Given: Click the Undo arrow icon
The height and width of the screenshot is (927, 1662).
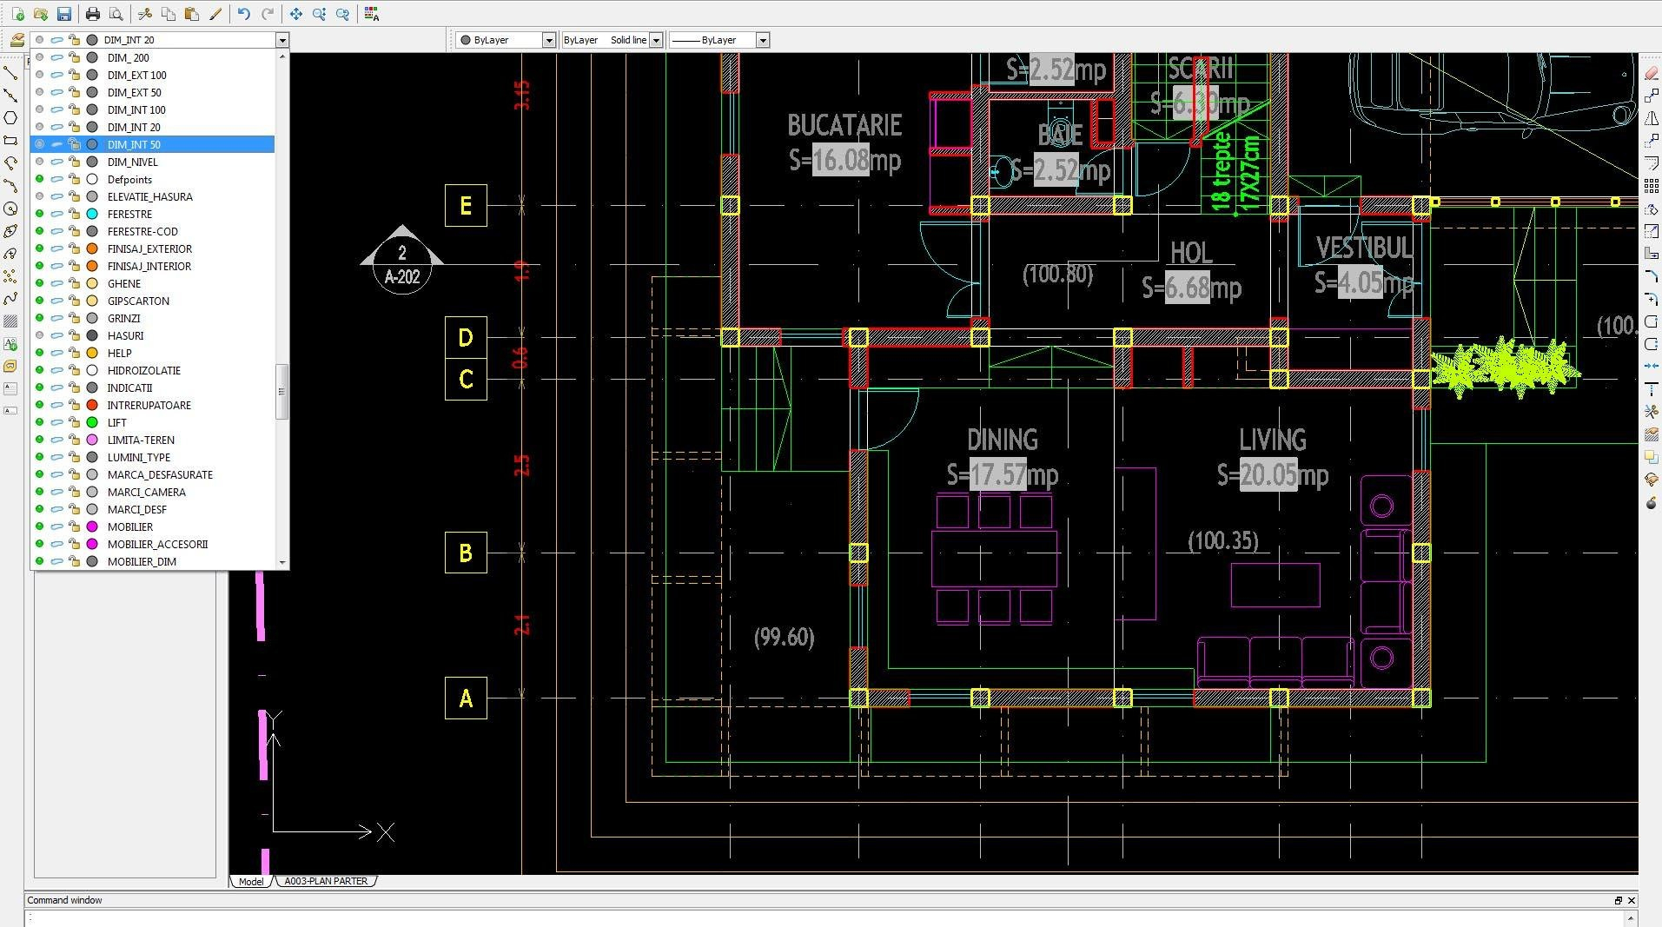Looking at the screenshot, I should coord(244,14).
